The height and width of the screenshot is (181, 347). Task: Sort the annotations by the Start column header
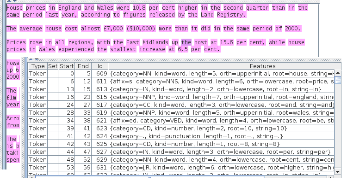point(67,66)
